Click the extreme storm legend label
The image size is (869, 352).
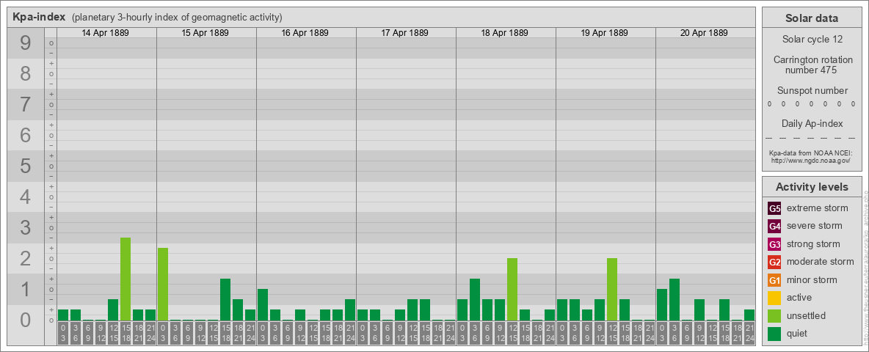[x=817, y=208]
